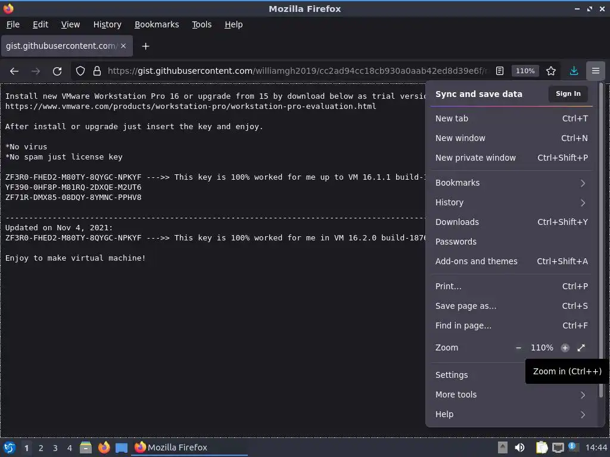Screen dimensions: 610x457
Task: Open the View menu
Action: coord(70,24)
